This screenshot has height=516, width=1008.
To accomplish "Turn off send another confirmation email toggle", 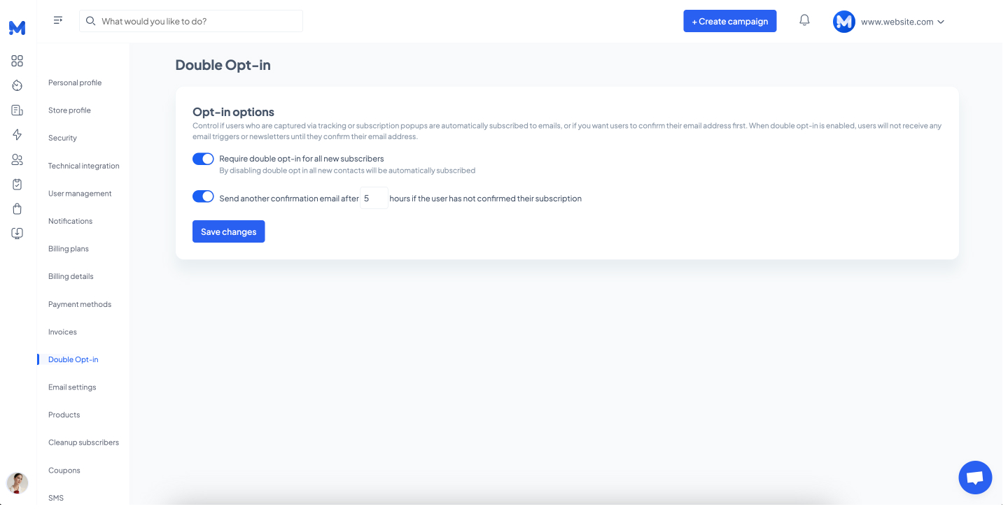I will point(203,196).
